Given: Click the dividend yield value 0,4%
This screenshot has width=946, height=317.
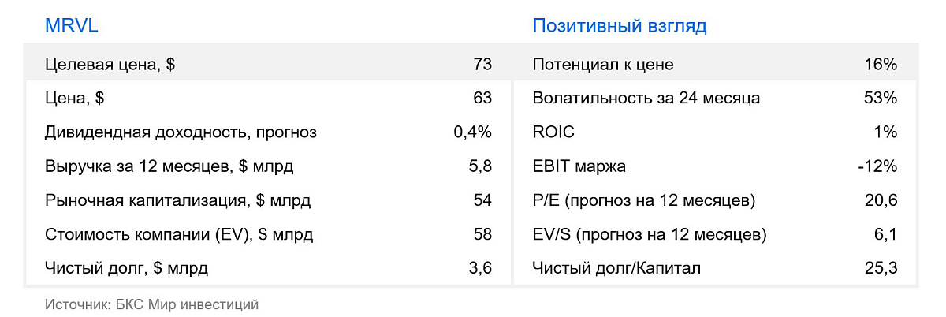Looking at the screenshot, I should pos(472,132).
